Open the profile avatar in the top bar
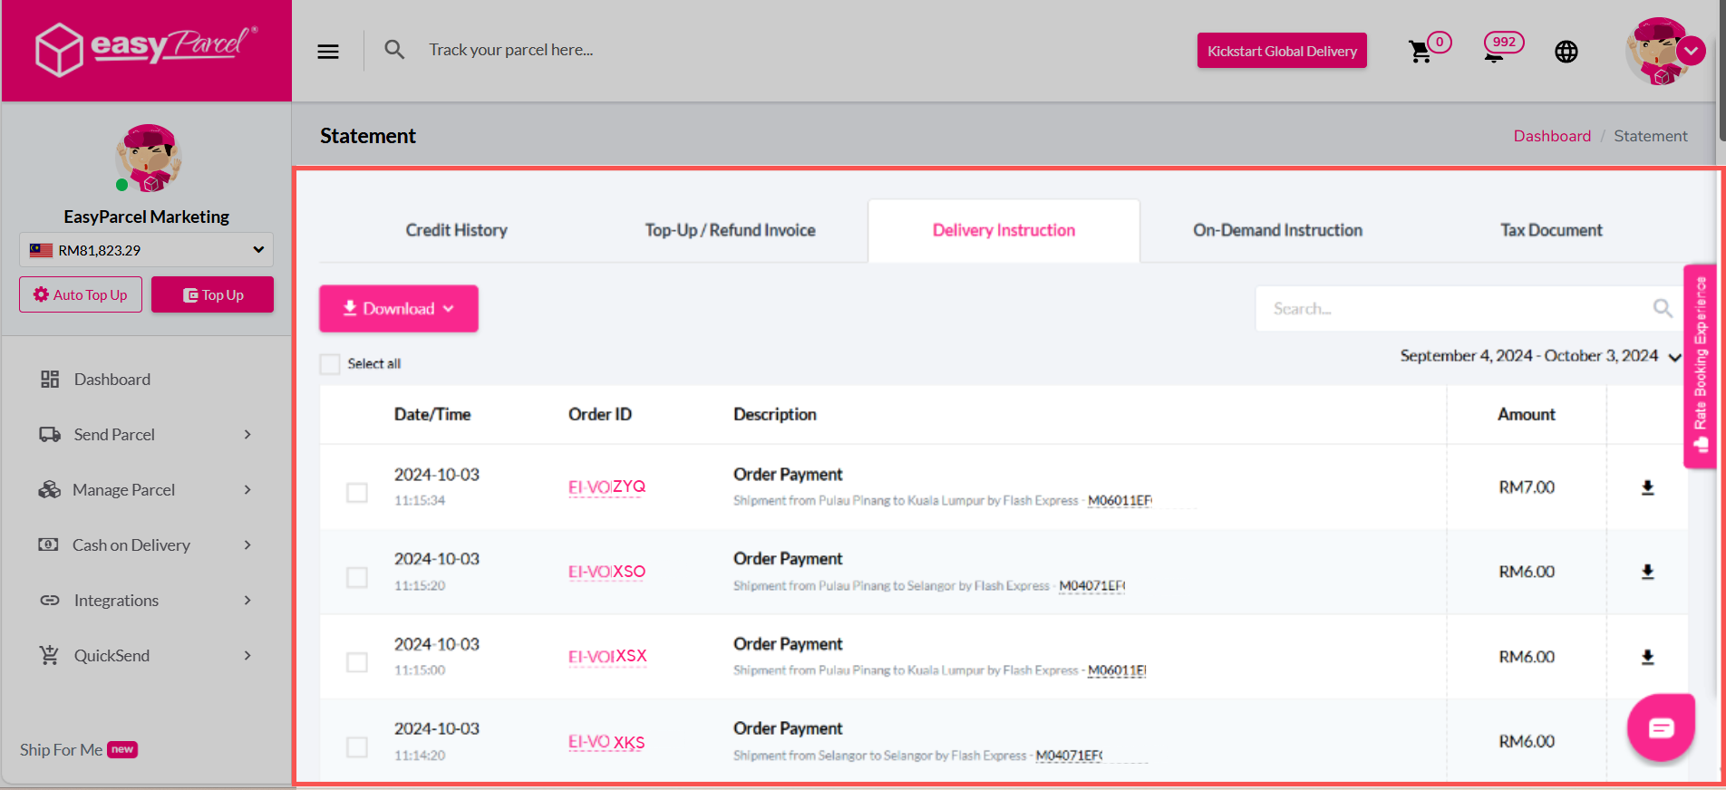This screenshot has width=1726, height=790. 1658,52
